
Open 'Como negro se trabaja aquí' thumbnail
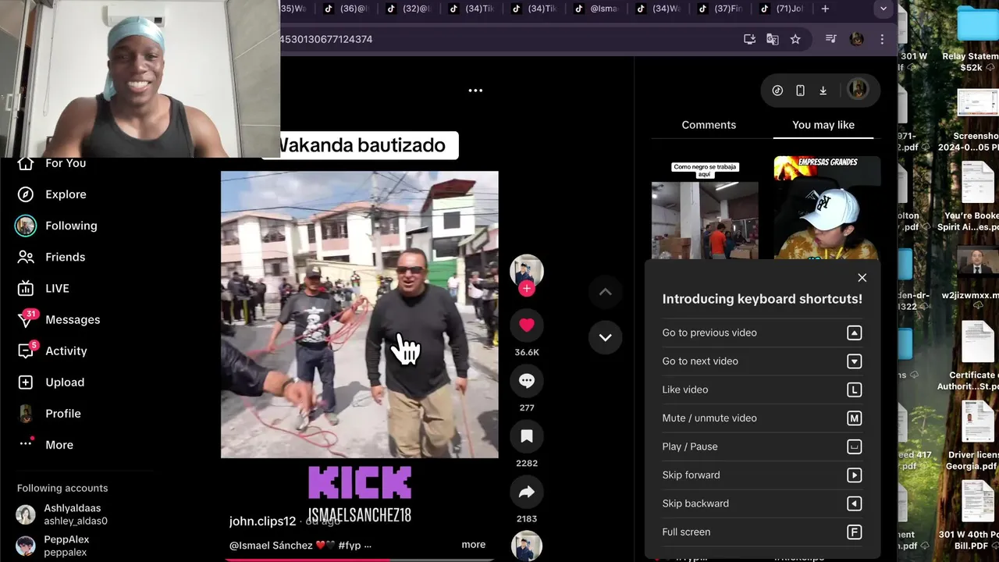[705, 208]
